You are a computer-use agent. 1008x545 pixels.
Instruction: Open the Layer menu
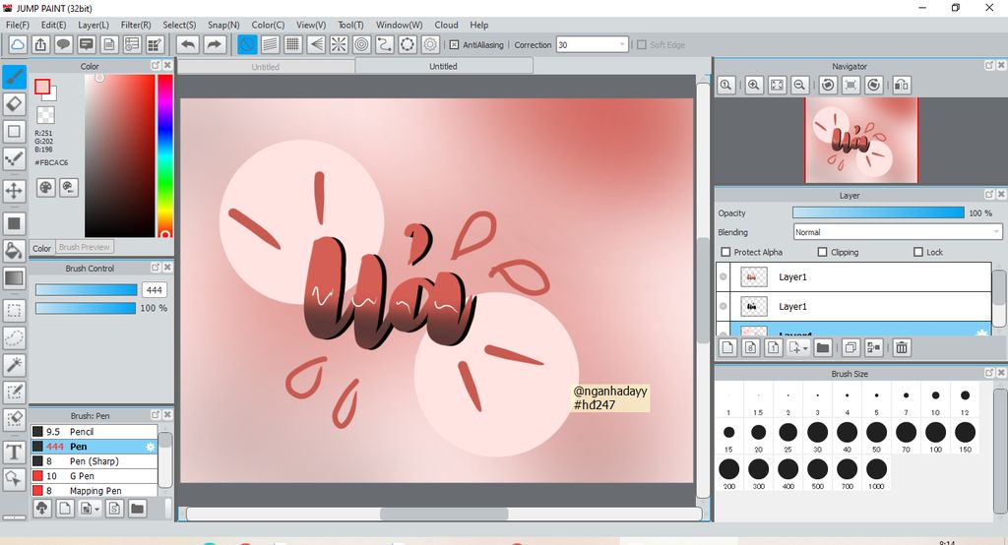click(94, 25)
